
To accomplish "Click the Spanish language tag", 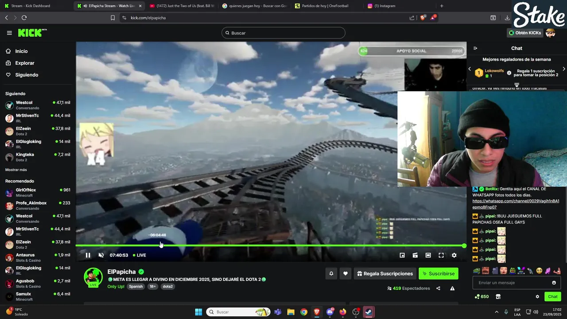I will (136, 286).
